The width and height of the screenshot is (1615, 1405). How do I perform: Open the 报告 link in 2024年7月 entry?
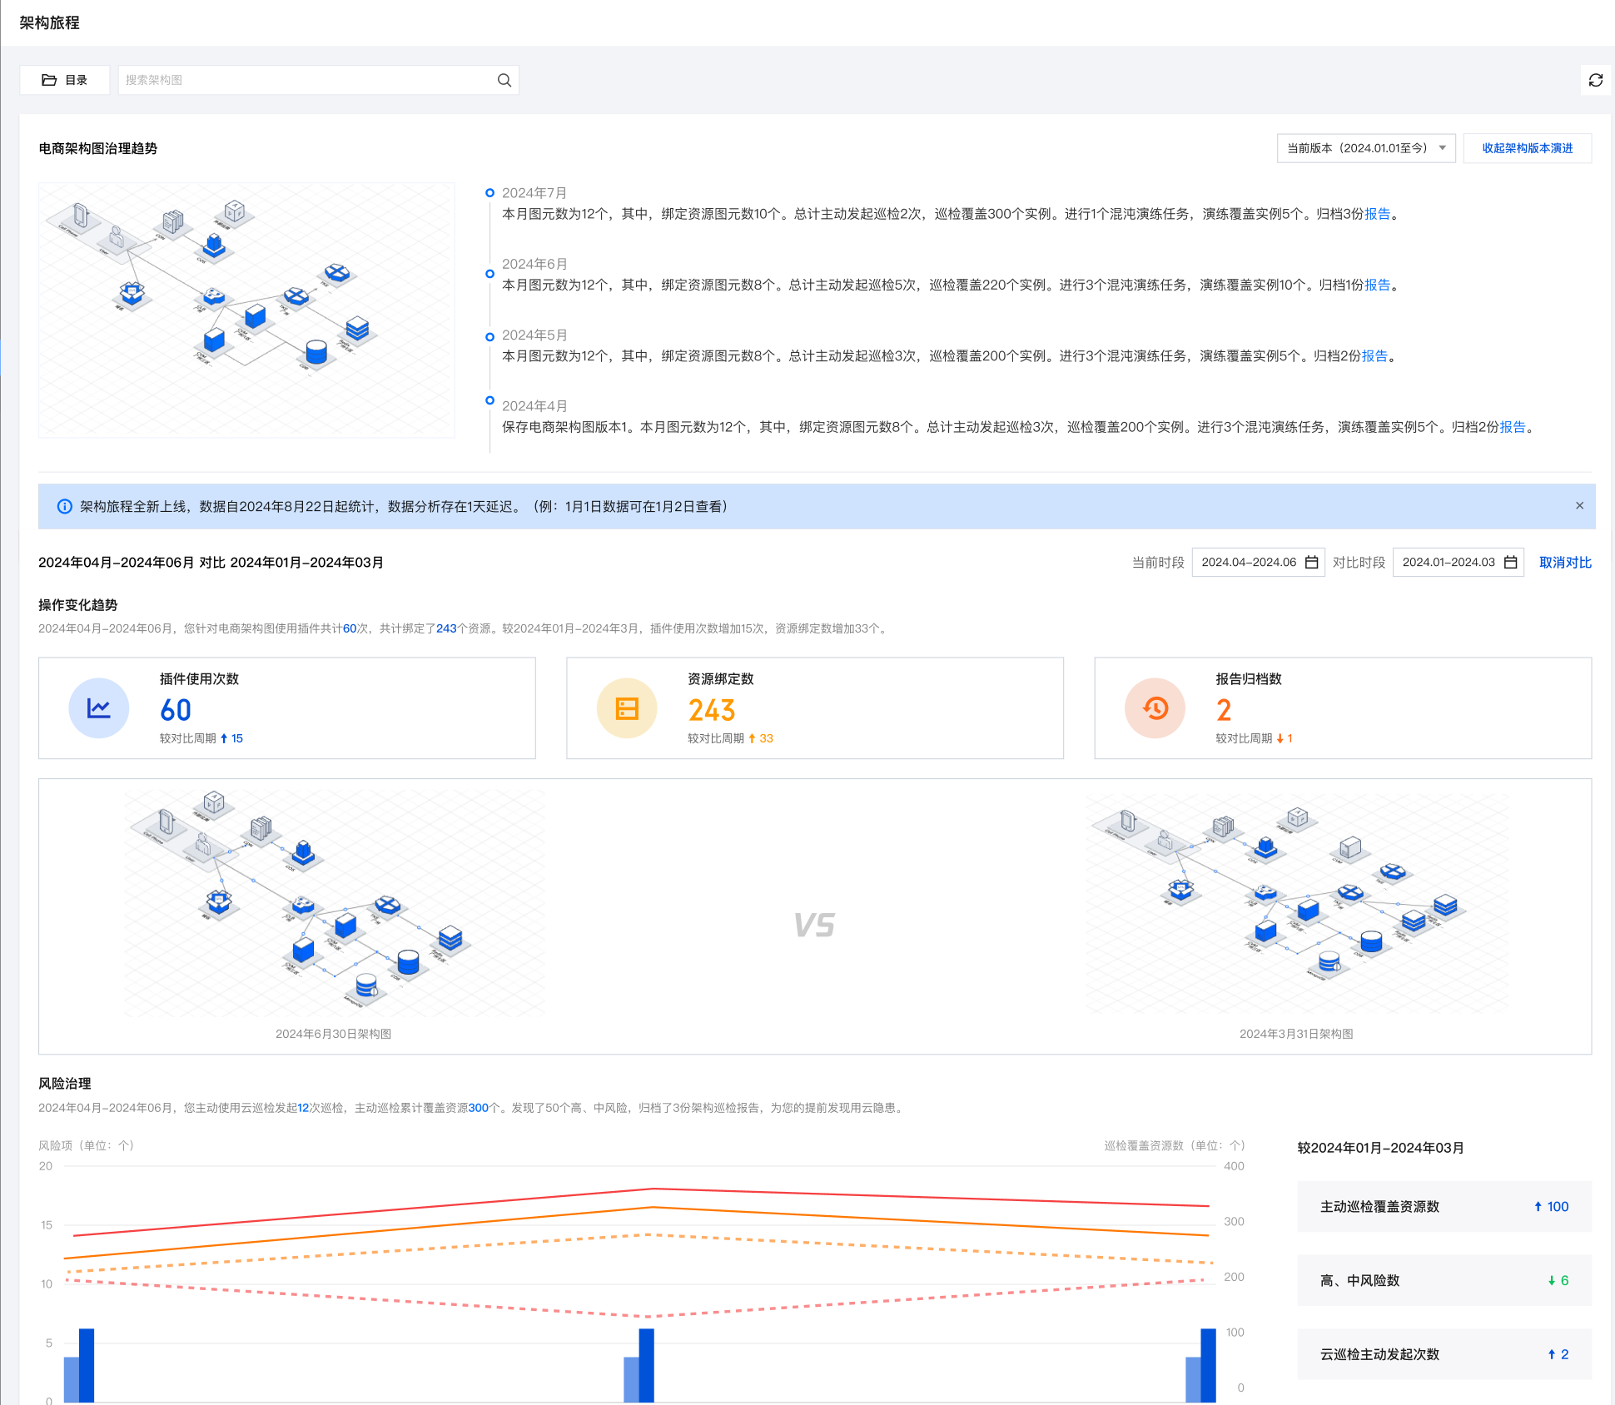(1377, 214)
